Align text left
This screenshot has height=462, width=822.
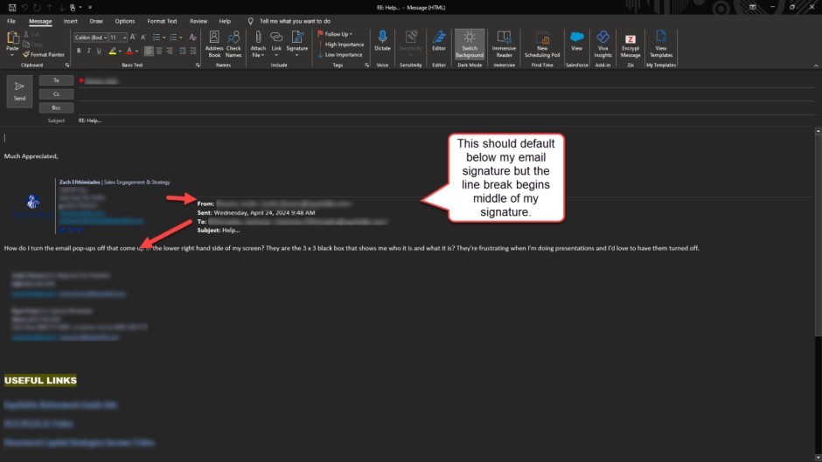[x=149, y=51]
